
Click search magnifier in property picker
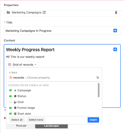(98, 77)
